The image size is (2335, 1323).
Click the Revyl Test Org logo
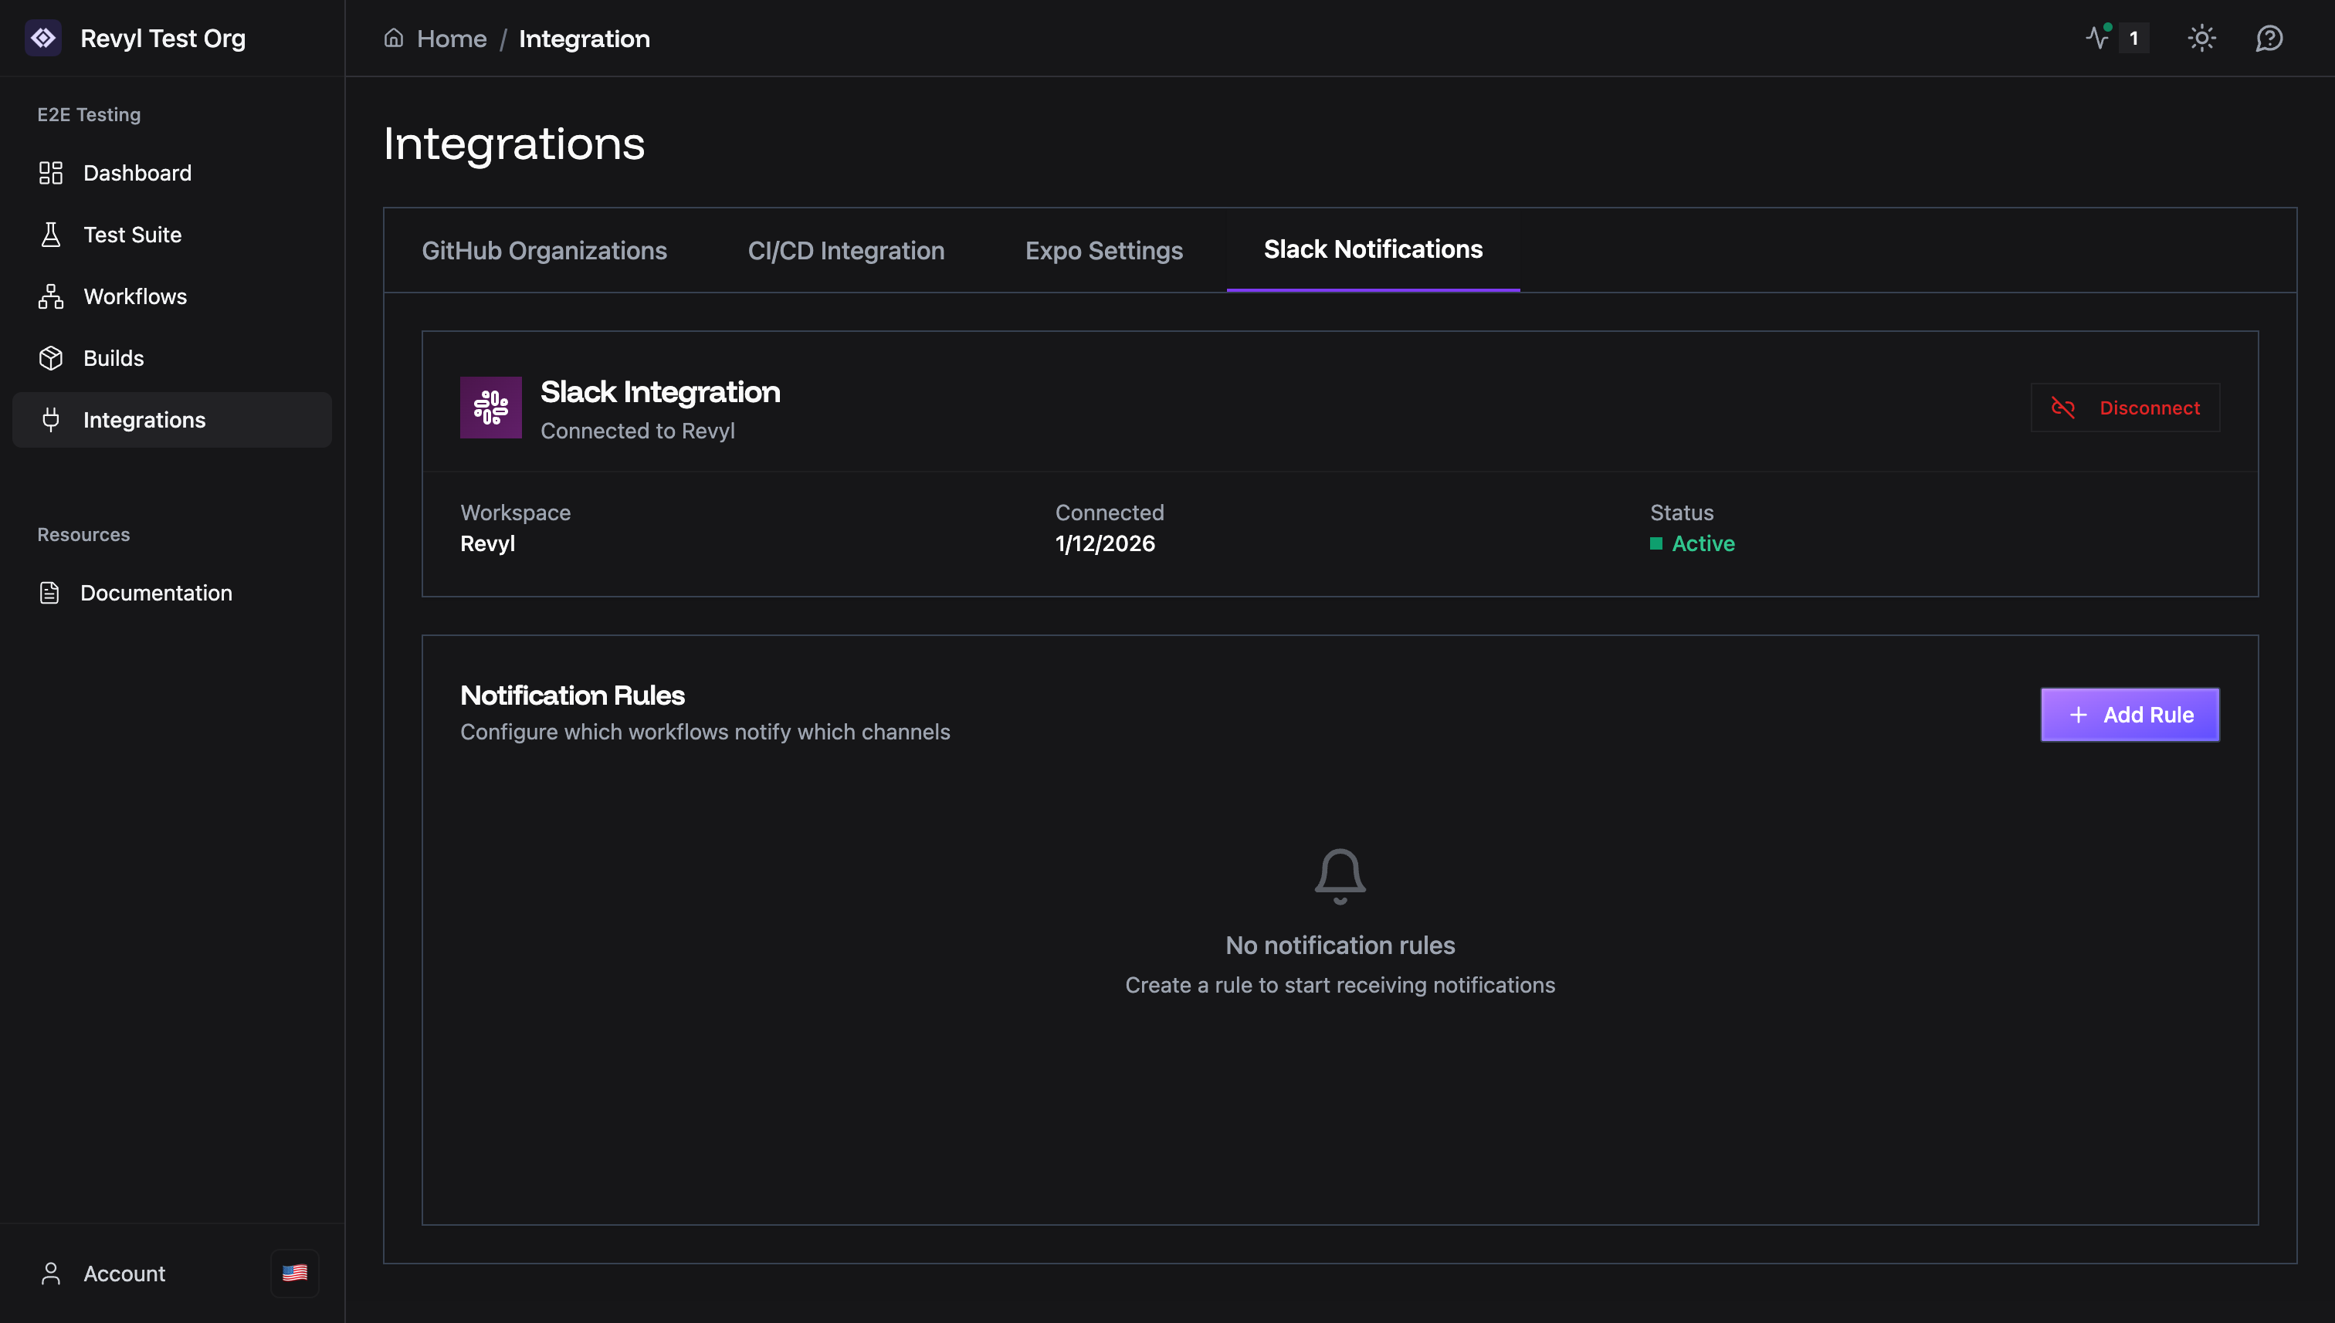[42, 38]
